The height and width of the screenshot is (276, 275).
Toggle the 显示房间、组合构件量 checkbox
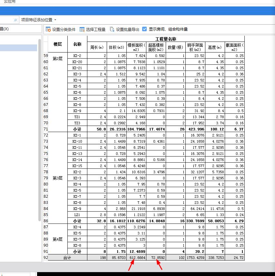pyautogui.click(x=144, y=29)
